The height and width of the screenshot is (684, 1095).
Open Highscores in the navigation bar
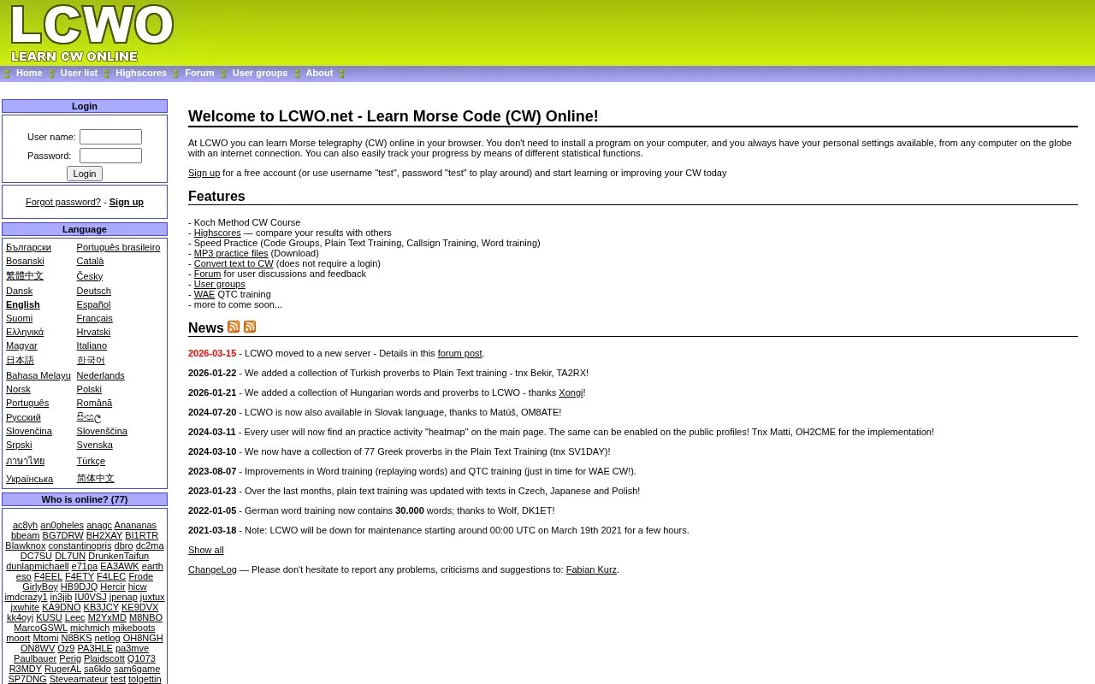(x=141, y=73)
